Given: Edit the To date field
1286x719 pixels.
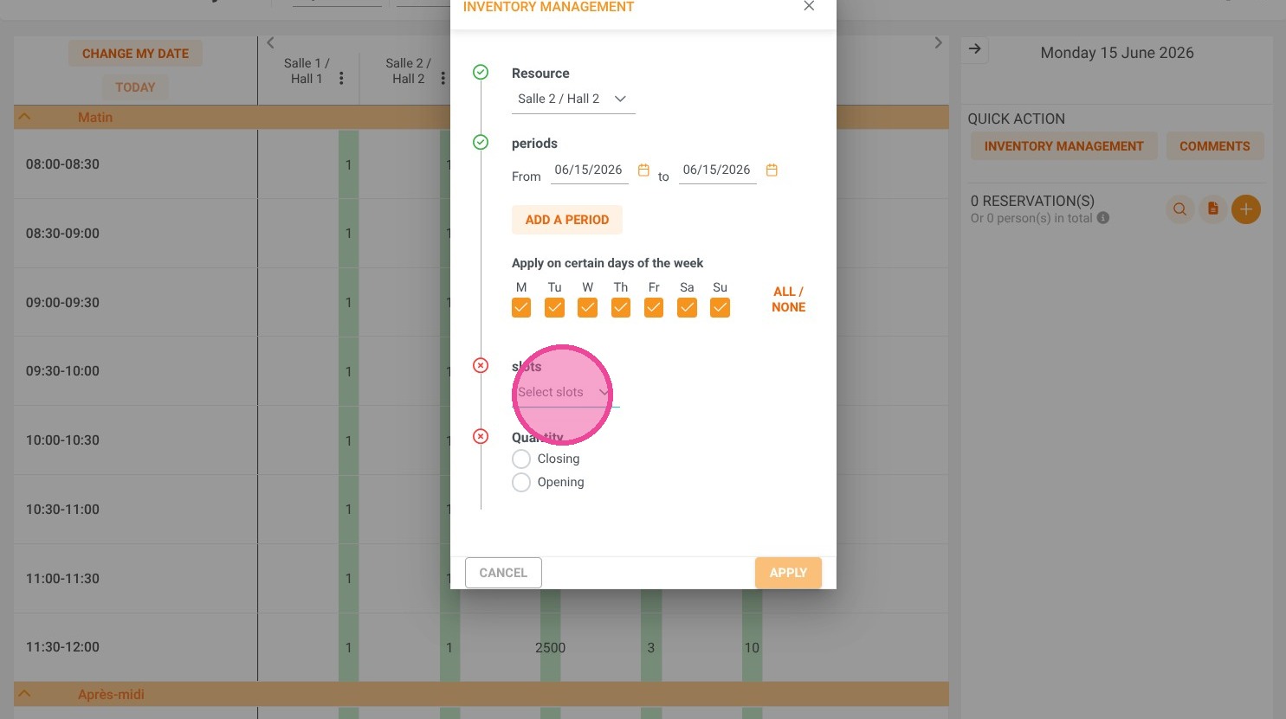Looking at the screenshot, I should 717,170.
